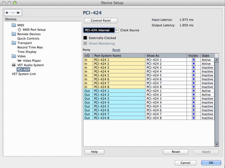Click the Devices list header
The height and width of the screenshot is (168, 225).
42,19
